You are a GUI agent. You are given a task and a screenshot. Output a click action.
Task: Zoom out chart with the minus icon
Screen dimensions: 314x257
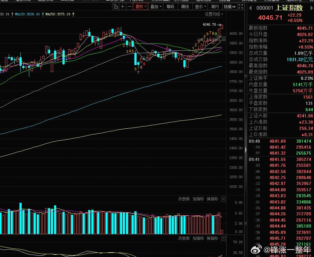coord(129,7)
